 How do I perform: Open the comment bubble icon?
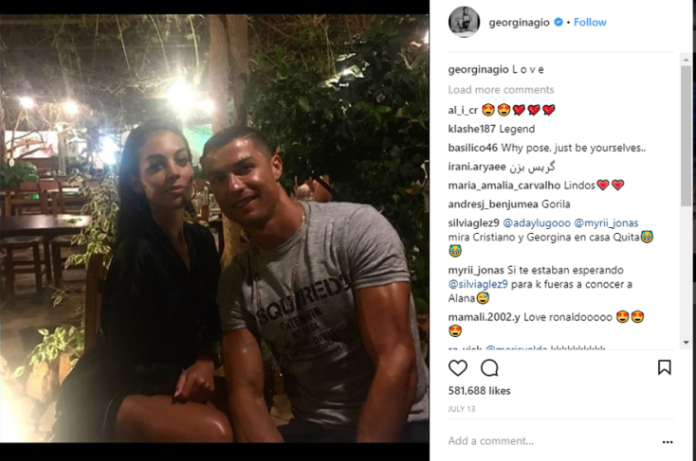[x=489, y=368]
